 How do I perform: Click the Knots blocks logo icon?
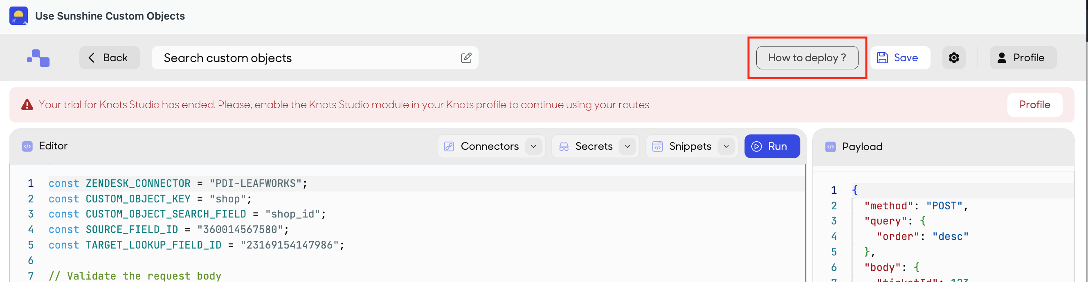[38, 58]
